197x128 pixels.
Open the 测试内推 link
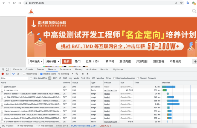125,61
